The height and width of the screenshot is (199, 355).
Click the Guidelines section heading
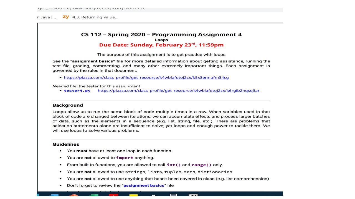66,144
